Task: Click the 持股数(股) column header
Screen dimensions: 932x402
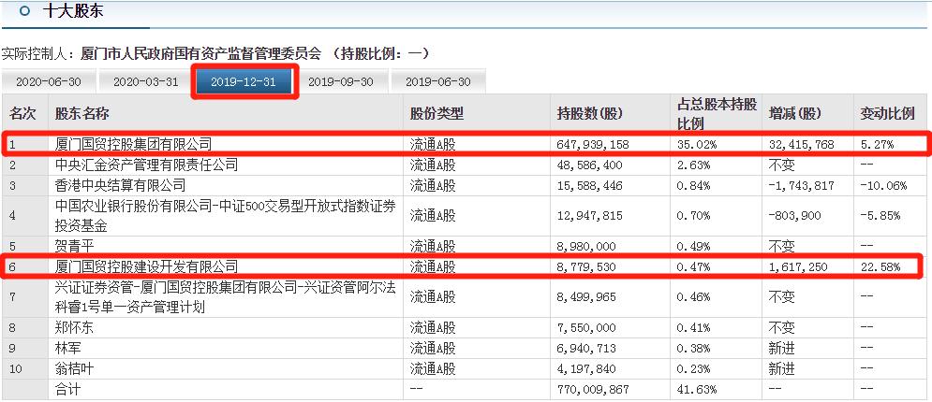Action: (589, 114)
